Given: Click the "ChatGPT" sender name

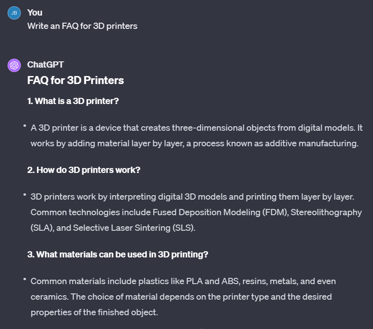Looking at the screenshot, I should 45,65.
